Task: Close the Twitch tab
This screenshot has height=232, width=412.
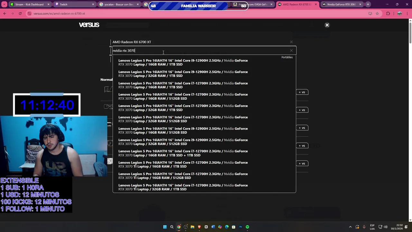Action: point(93,5)
